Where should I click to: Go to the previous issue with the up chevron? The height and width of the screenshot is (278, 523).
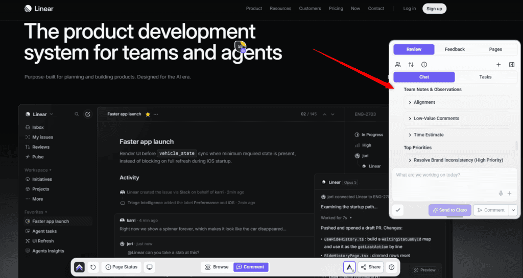tap(324, 114)
